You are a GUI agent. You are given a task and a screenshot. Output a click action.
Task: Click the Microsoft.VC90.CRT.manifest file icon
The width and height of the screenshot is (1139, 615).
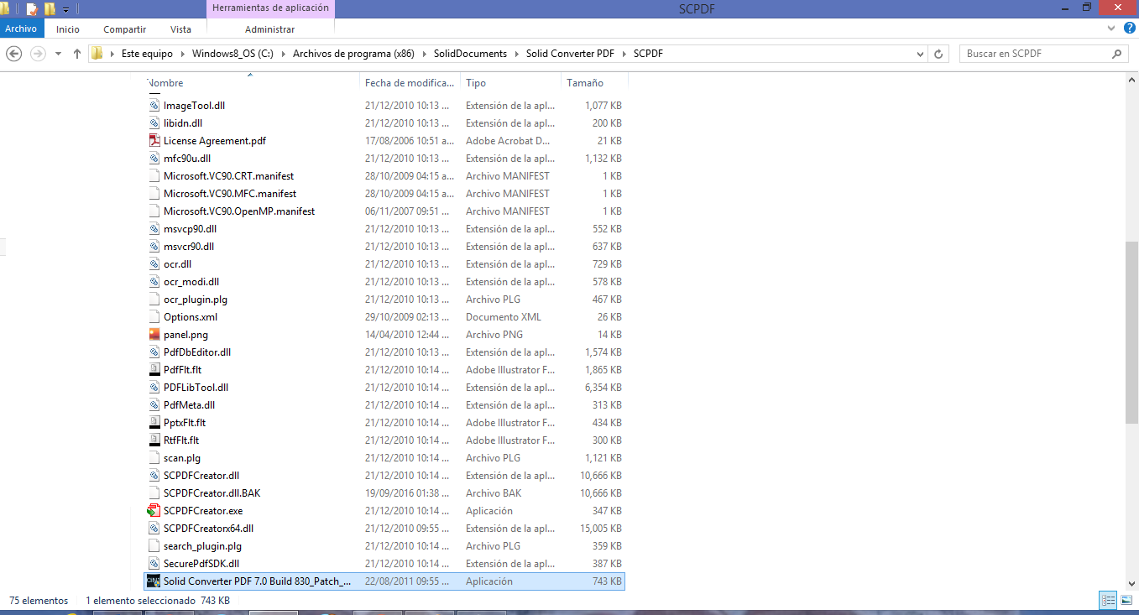coord(154,176)
